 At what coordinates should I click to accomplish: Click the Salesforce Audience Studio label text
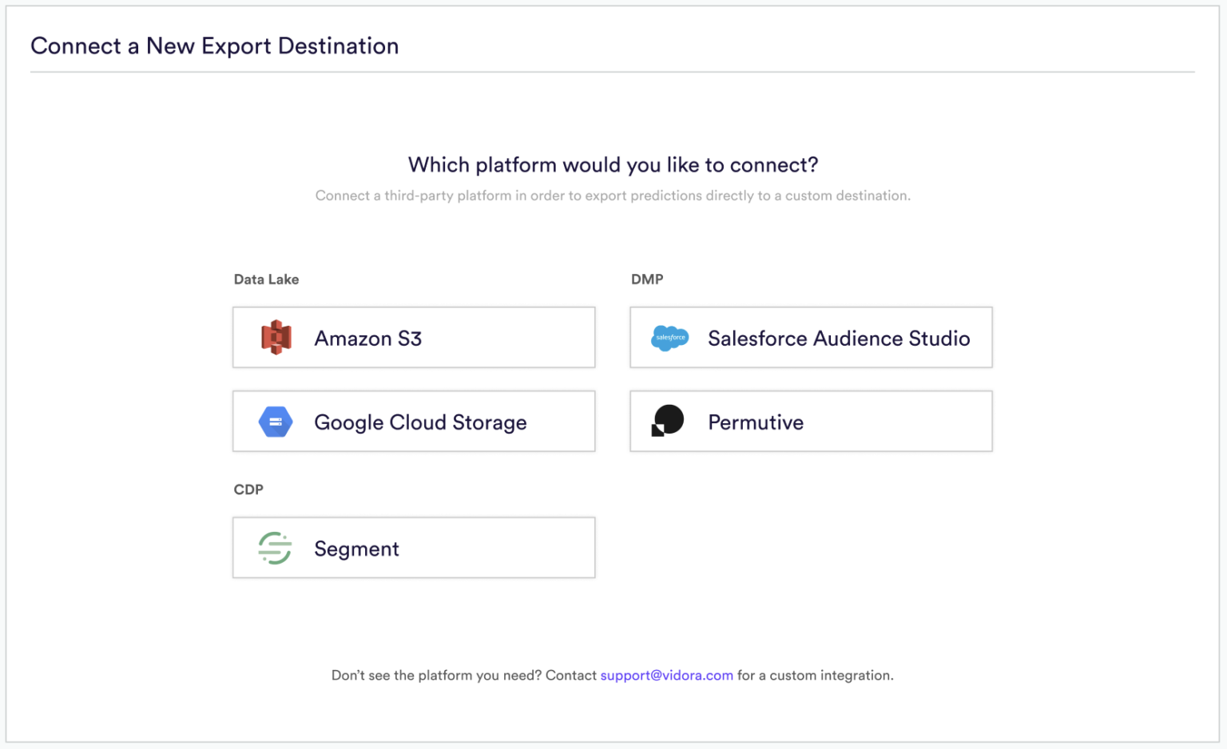(838, 338)
